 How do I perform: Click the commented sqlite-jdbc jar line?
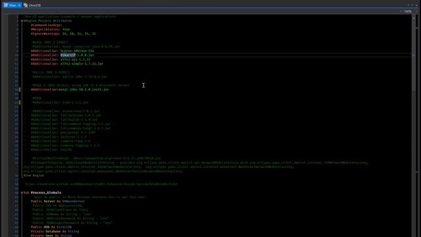[x=70, y=76]
